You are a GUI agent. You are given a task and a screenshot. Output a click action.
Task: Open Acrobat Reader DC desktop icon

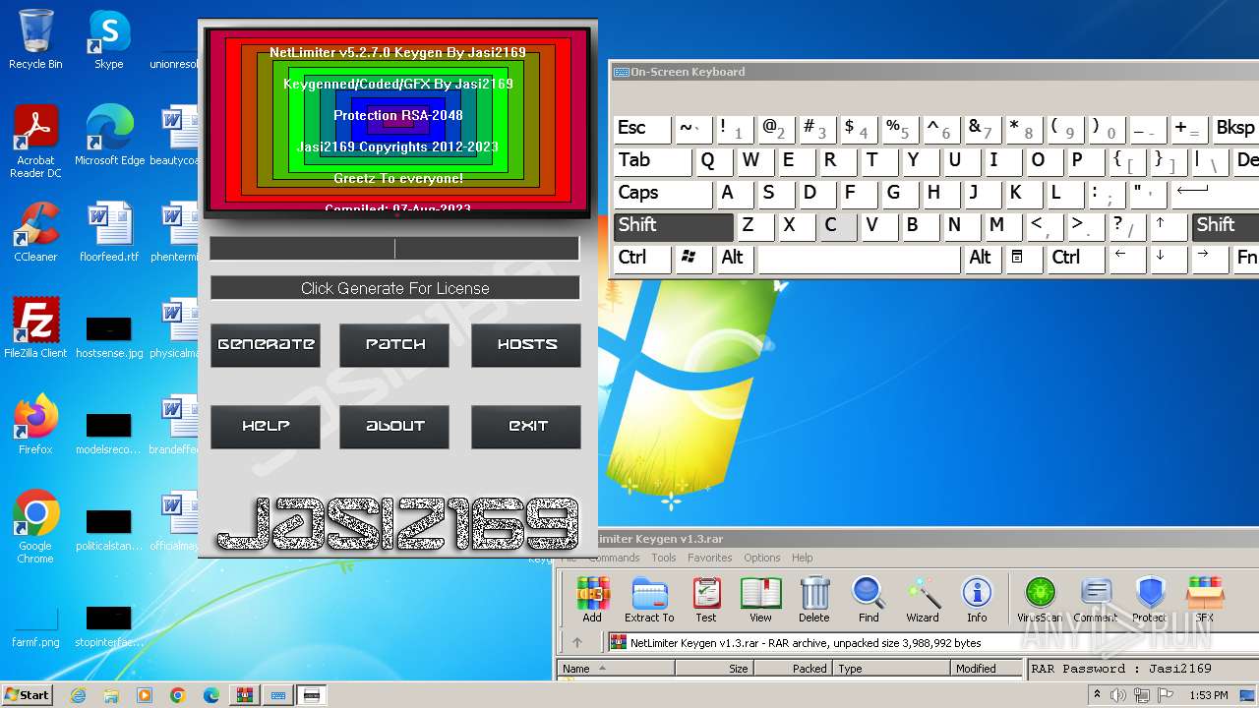[35, 142]
